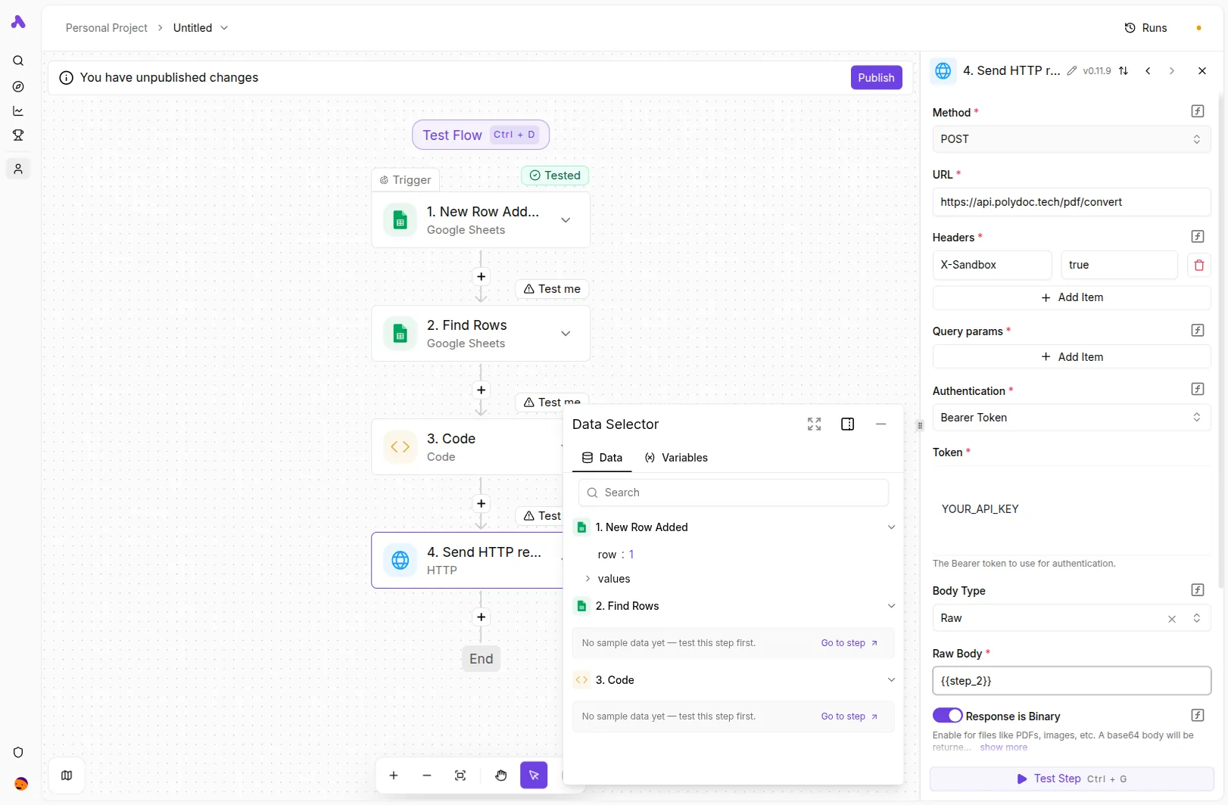Toggle dynamic value for Query params

click(1198, 331)
